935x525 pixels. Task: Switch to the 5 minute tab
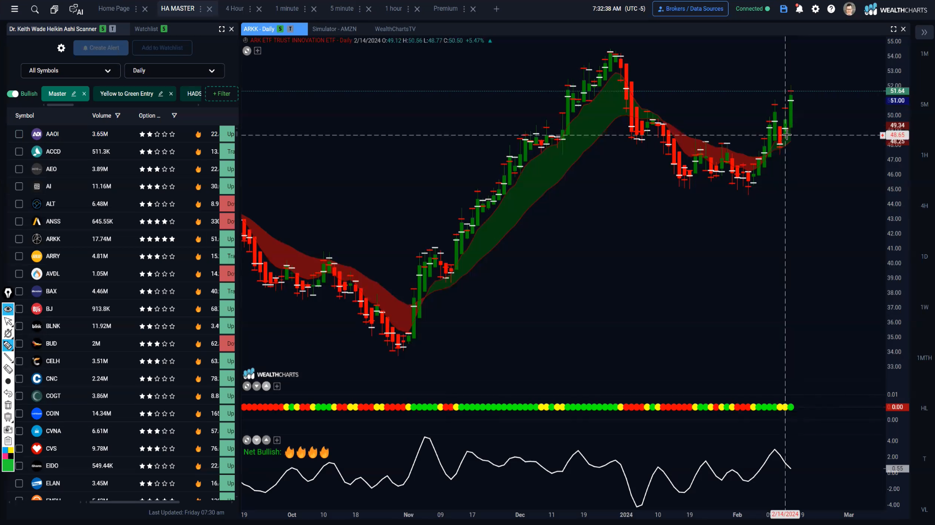pyautogui.click(x=342, y=9)
